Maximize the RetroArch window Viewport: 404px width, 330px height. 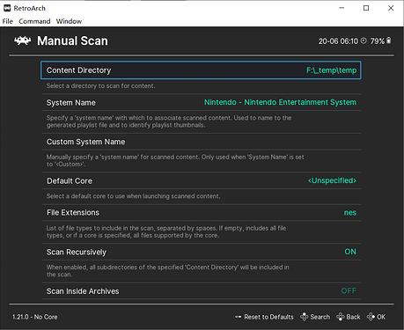(x=366, y=8)
